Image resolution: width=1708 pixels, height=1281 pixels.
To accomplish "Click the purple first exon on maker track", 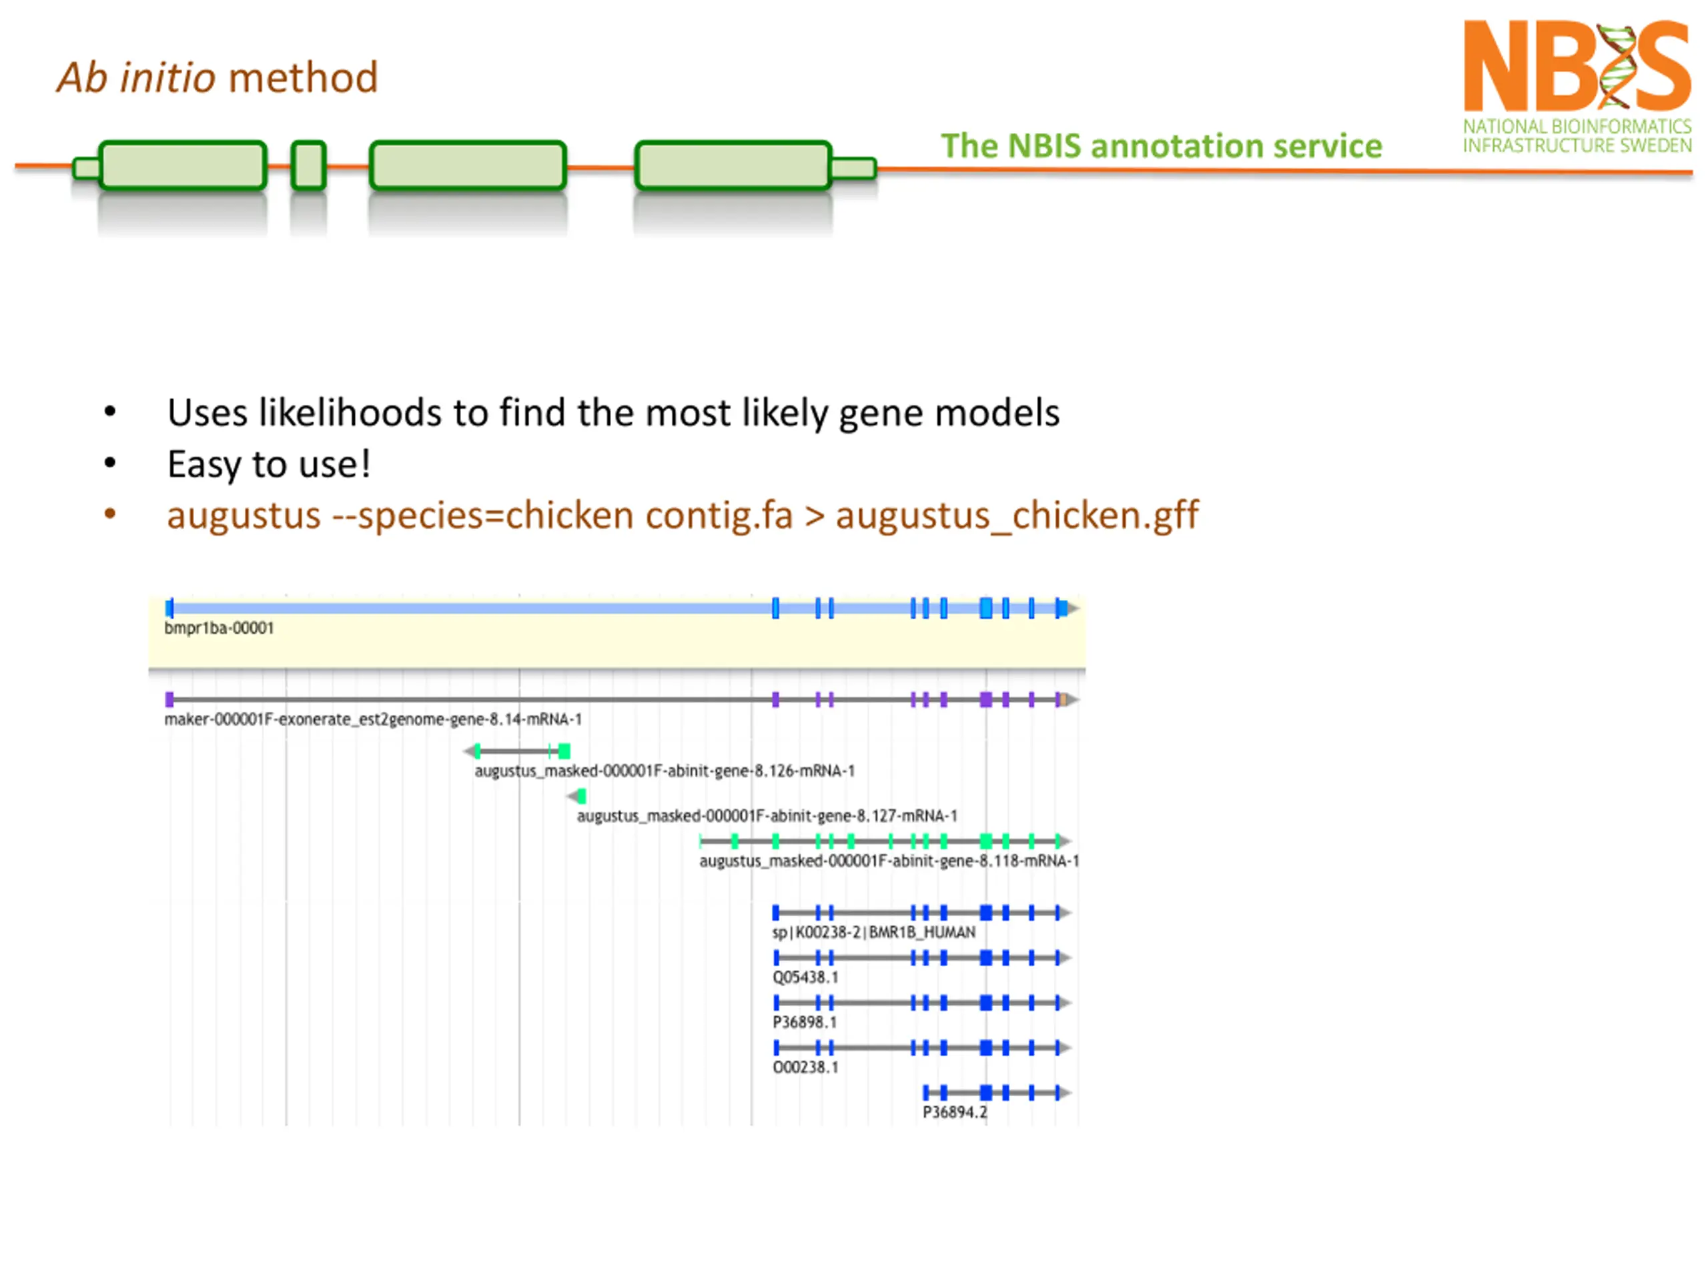I will pos(169,700).
